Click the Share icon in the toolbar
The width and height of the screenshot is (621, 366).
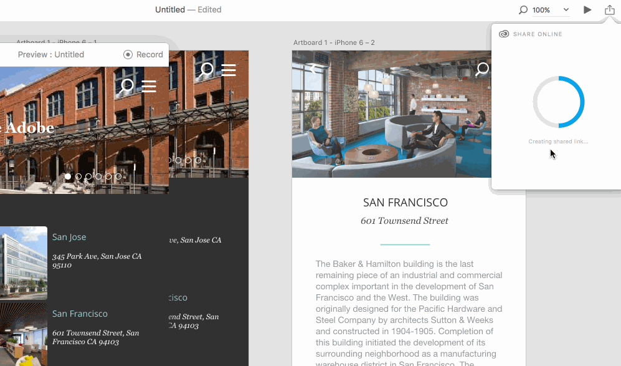point(609,10)
